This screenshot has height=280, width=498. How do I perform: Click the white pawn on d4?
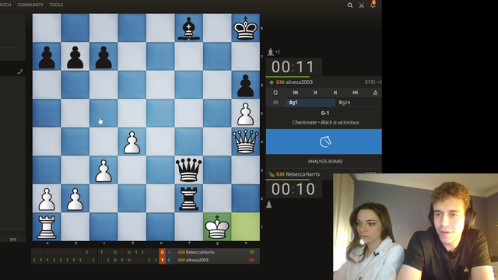[132, 142]
